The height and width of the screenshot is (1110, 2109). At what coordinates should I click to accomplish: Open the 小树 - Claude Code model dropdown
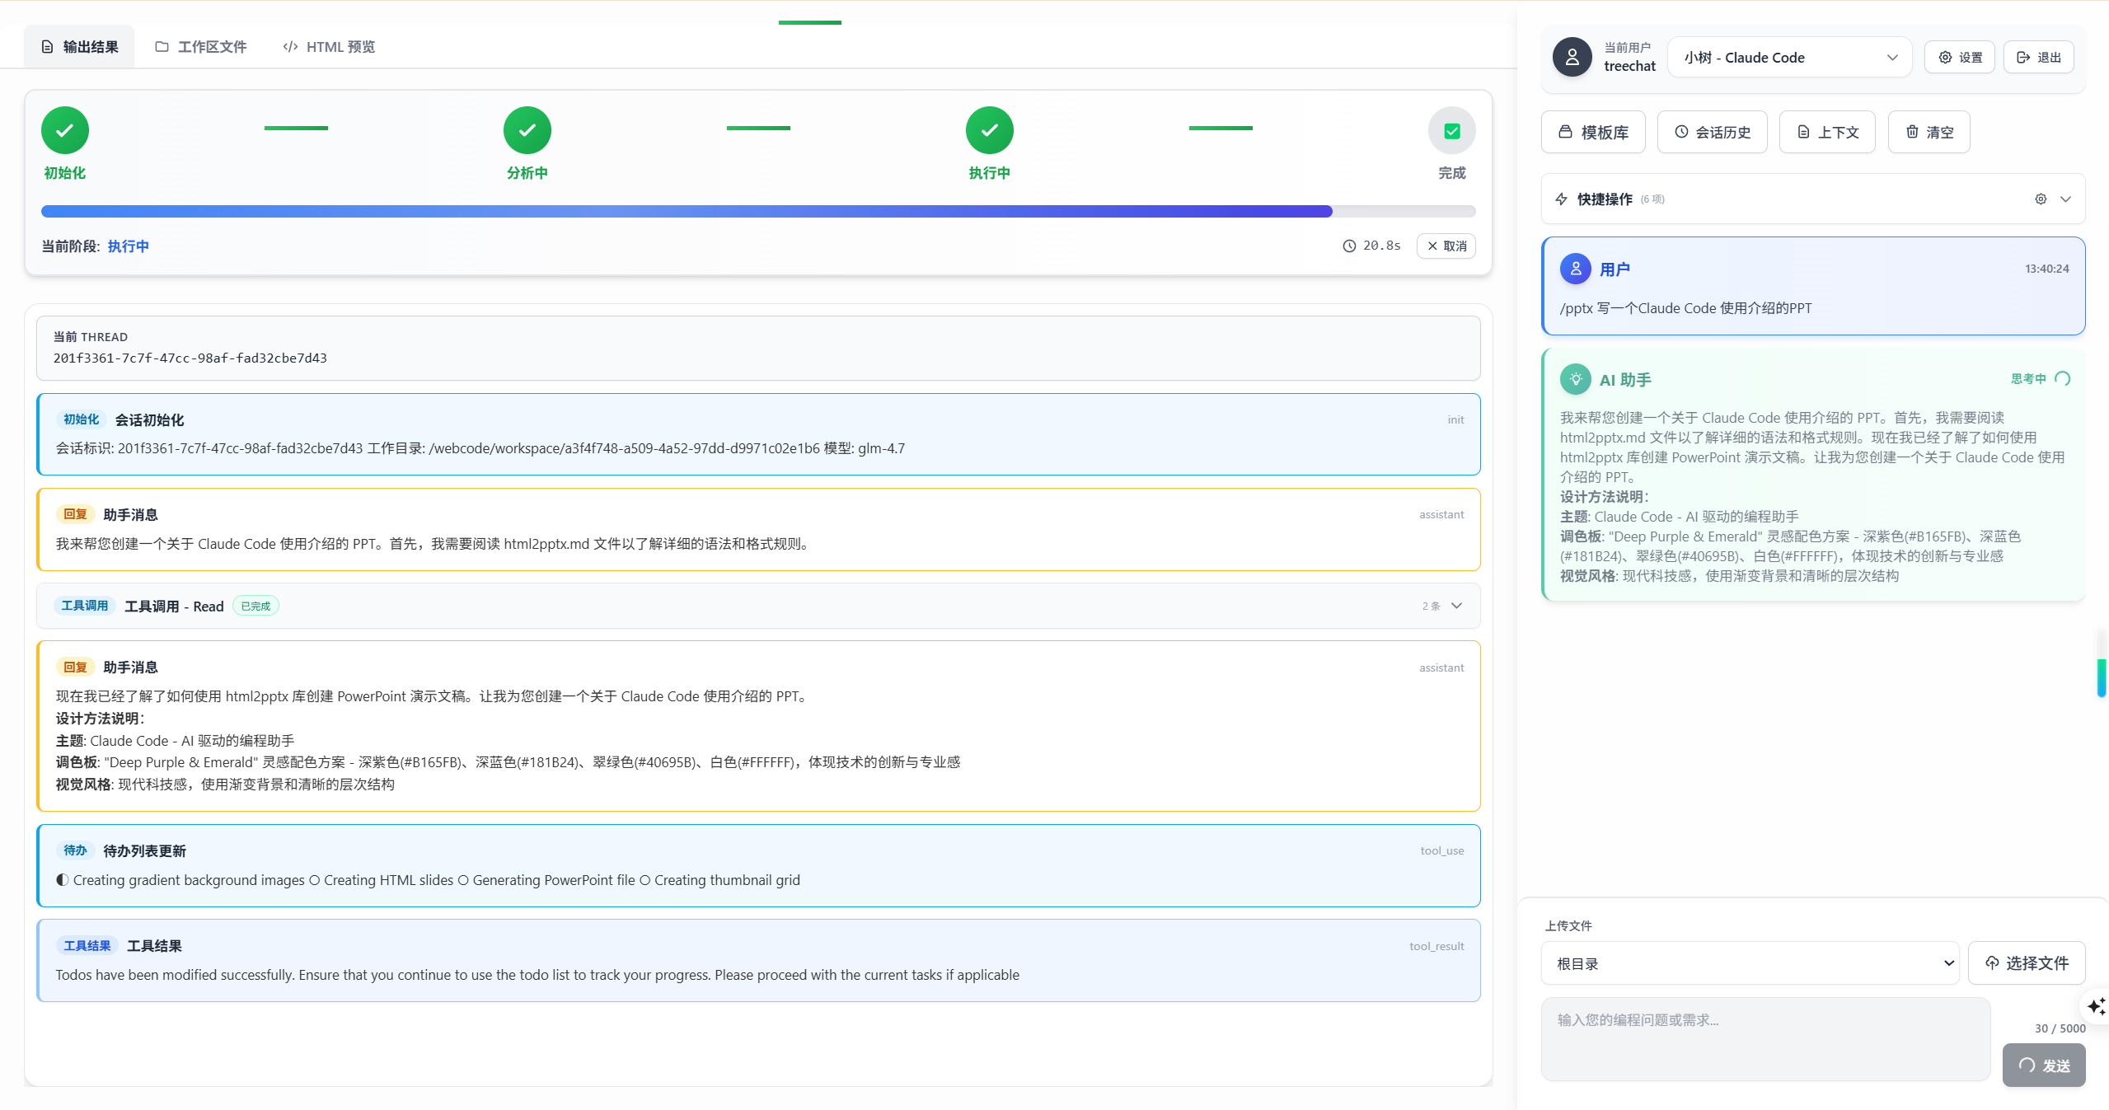click(1788, 57)
